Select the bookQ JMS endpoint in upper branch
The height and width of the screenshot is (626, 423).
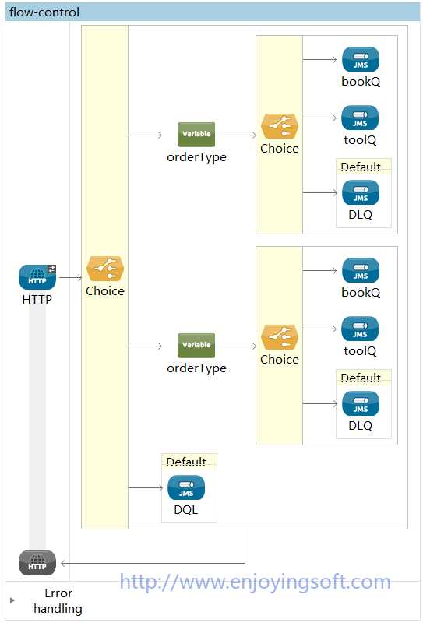pos(361,59)
